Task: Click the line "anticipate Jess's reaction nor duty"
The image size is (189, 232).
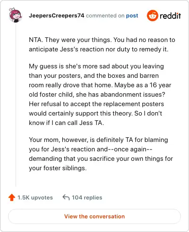Action: coord(99,50)
